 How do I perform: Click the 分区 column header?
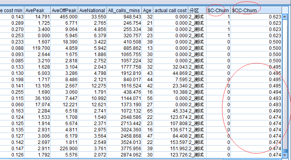pos(197,10)
